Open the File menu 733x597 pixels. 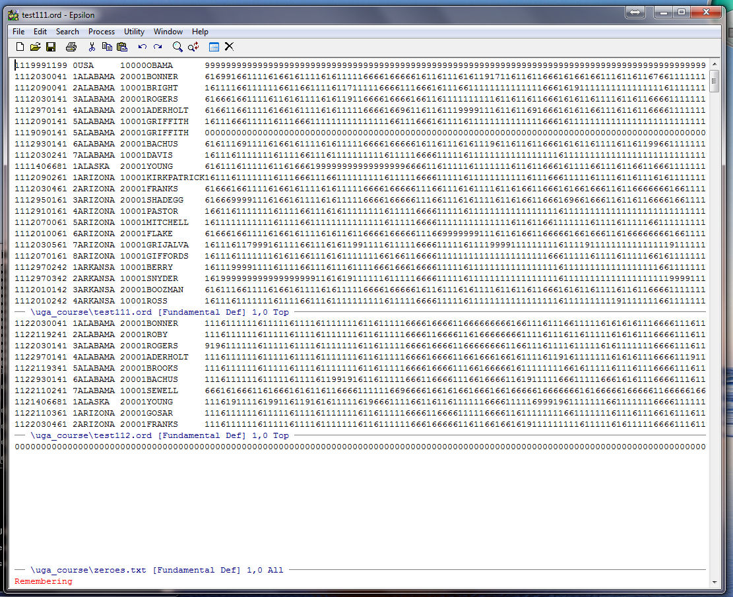[x=18, y=32]
